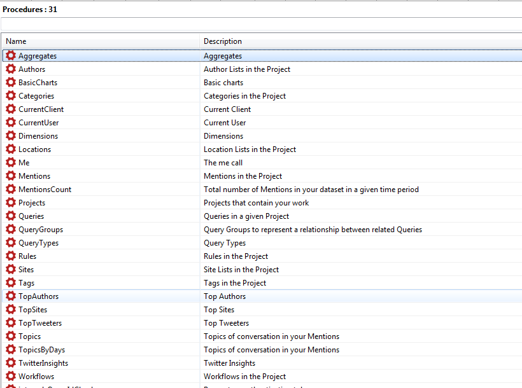Image resolution: width=522 pixels, height=388 pixels.
Task: Select the QueryGroups gear icon
Action: 11,230
